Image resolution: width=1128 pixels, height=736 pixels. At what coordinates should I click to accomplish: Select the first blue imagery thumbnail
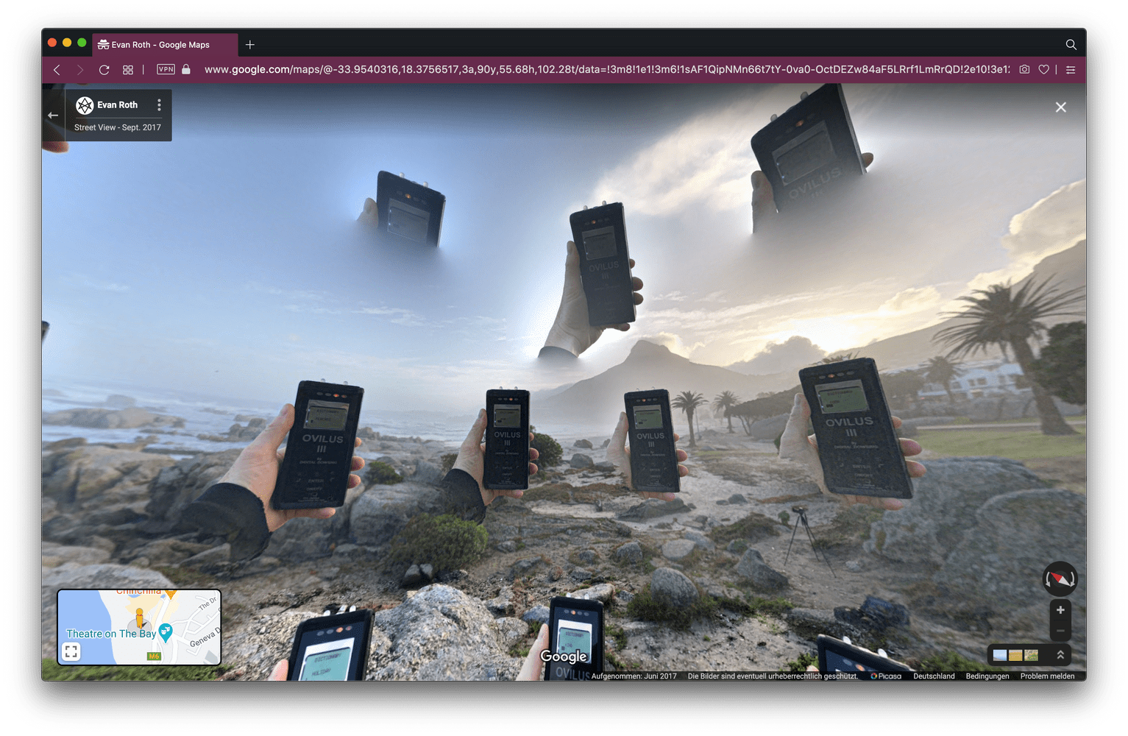999,655
